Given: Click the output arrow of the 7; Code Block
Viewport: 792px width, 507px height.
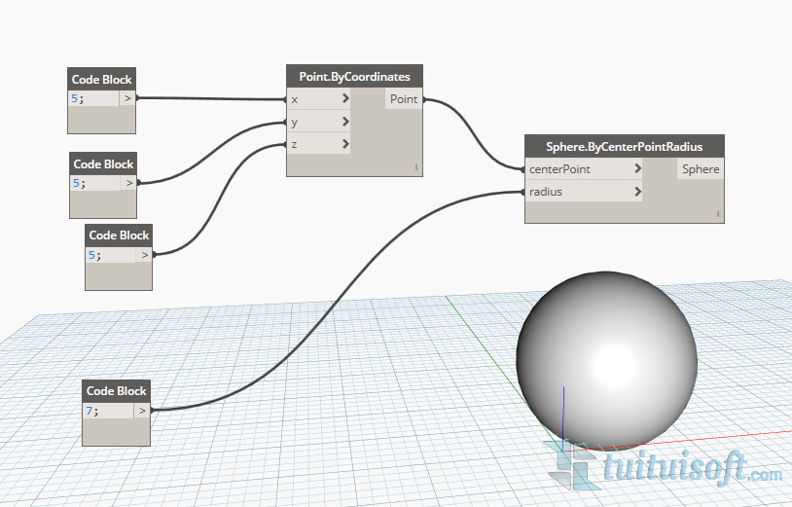Looking at the screenshot, I should coord(142,411).
